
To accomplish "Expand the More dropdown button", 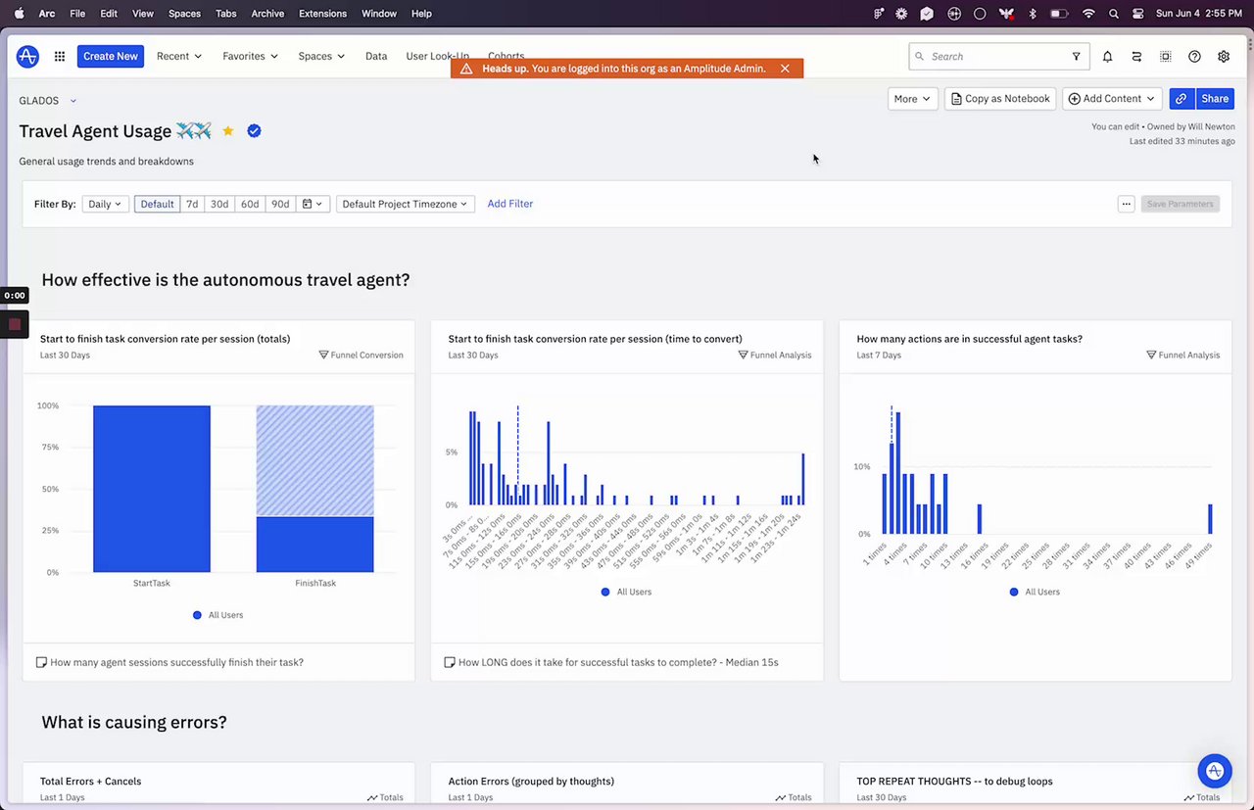I will click(912, 99).
